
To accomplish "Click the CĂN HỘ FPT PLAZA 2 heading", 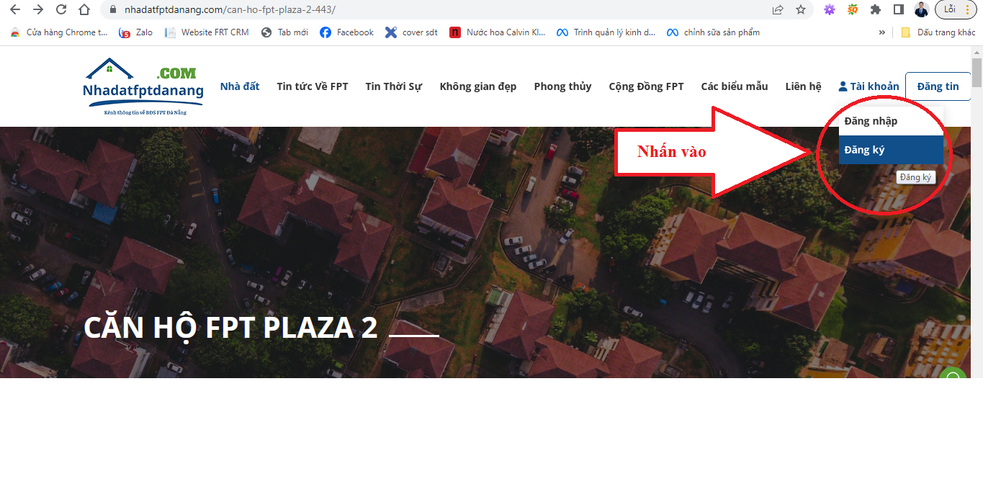I will (230, 328).
